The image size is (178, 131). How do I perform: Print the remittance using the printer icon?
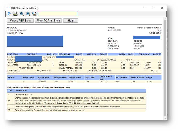(x=15, y=14)
